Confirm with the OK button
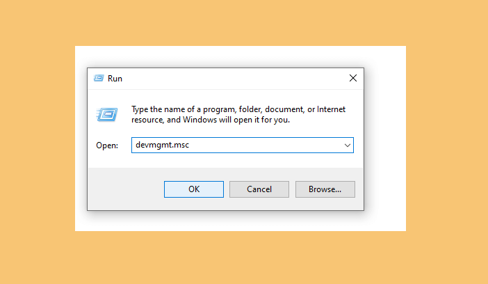This screenshot has height=284, width=488. 194,189
